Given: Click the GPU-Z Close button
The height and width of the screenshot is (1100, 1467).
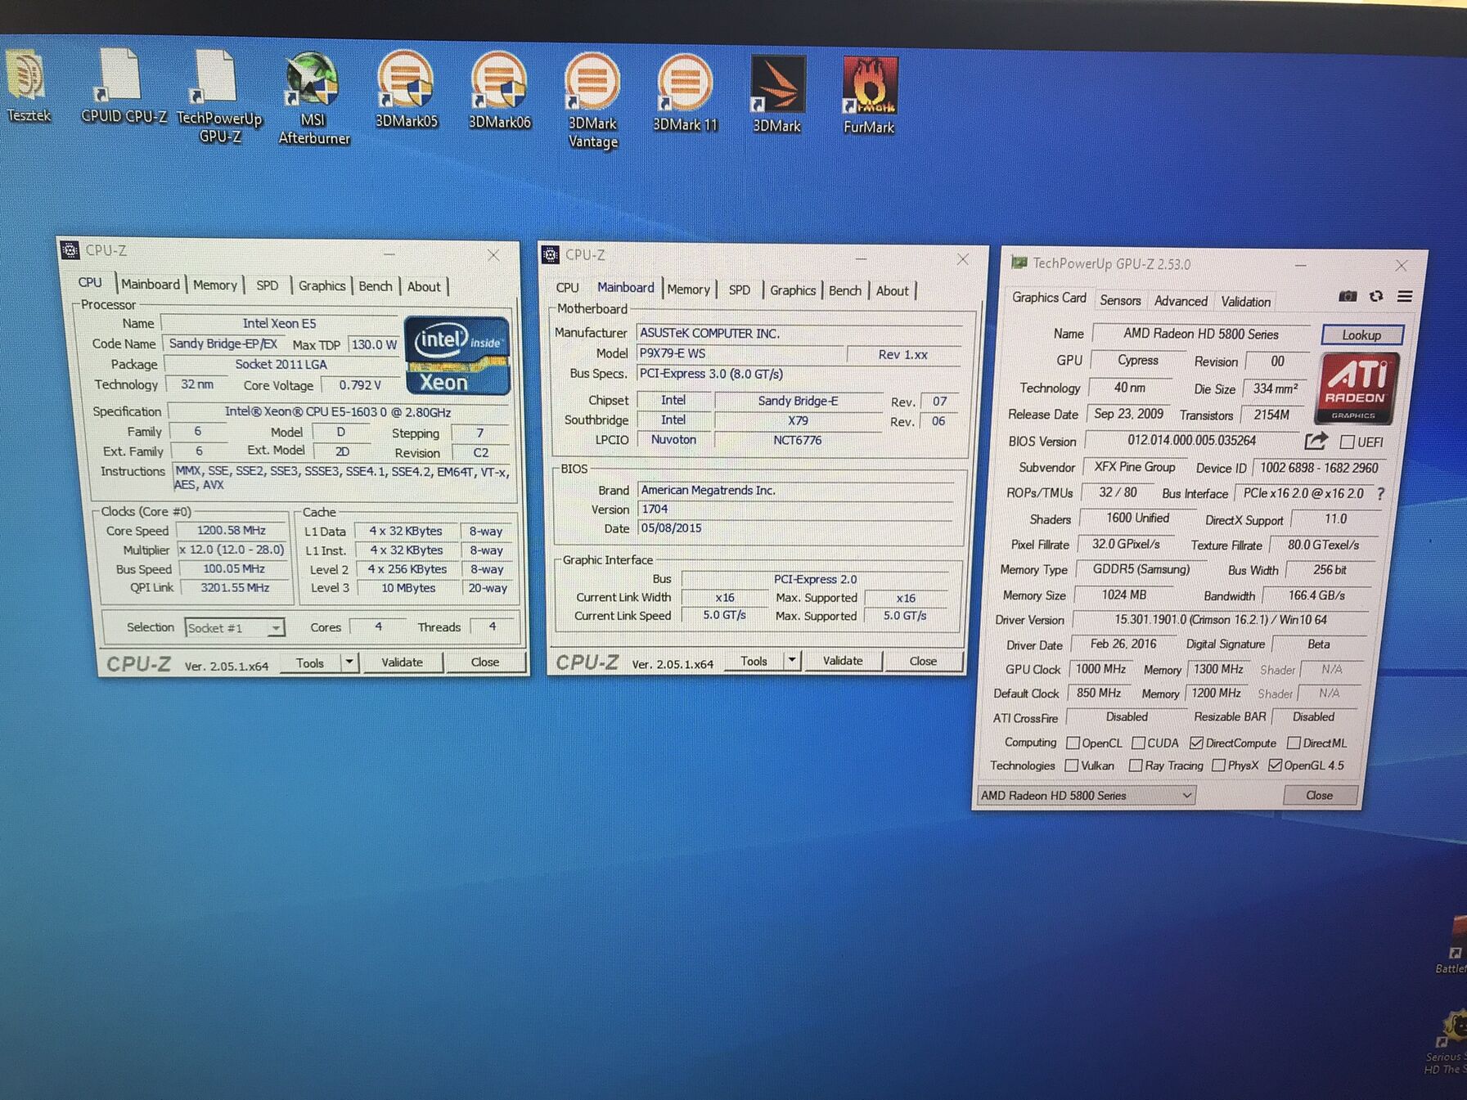Looking at the screenshot, I should tap(1320, 795).
